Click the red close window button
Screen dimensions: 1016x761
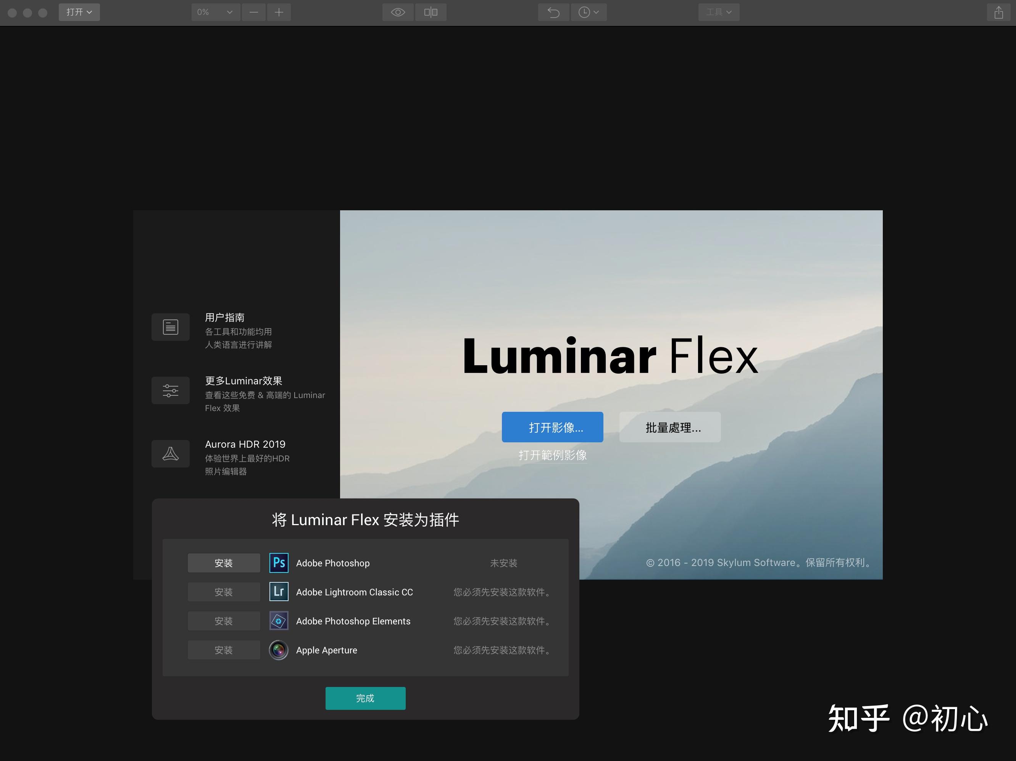pyautogui.click(x=12, y=13)
